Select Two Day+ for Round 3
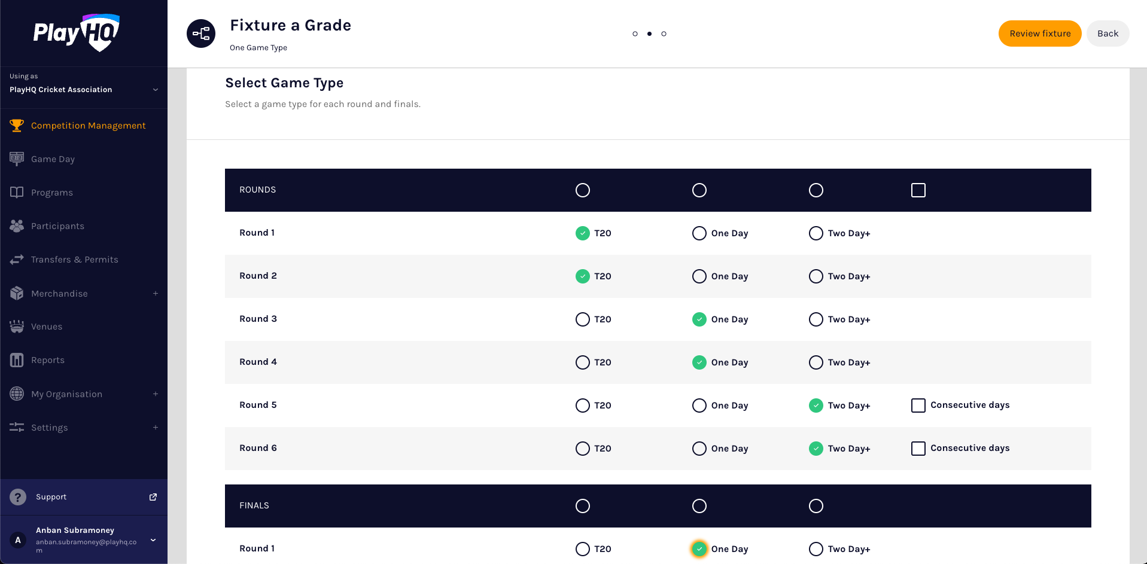The width and height of the screenshot is (1147, 564). pos(816,319)
